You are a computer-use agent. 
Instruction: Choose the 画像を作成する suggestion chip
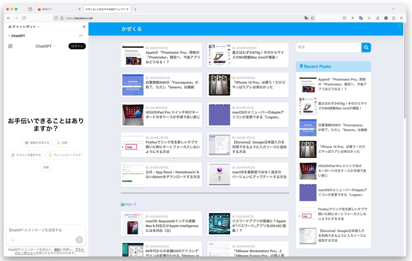(x=37, y=143)
